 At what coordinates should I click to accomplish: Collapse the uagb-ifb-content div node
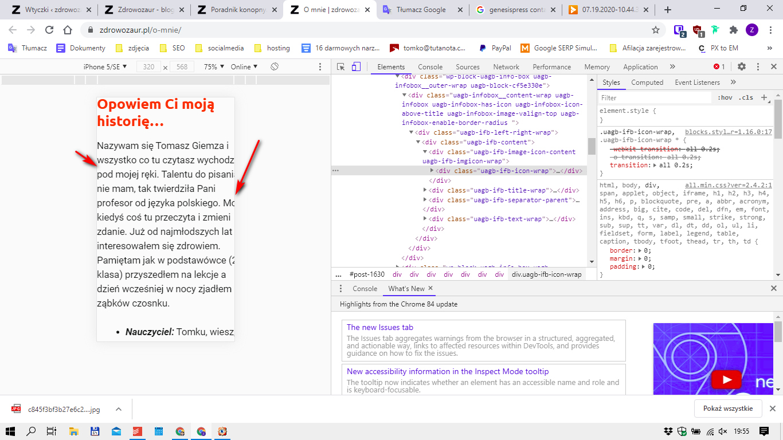[x=418, y=142]
